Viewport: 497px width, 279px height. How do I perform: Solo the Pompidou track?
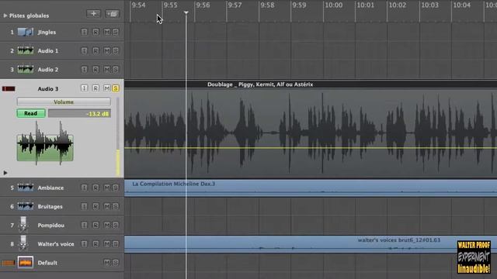(116, 225)
